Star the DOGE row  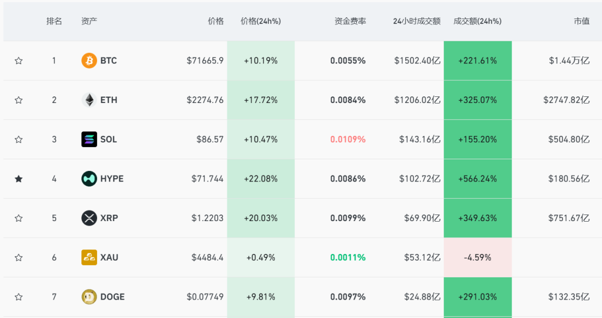(18, 297)
